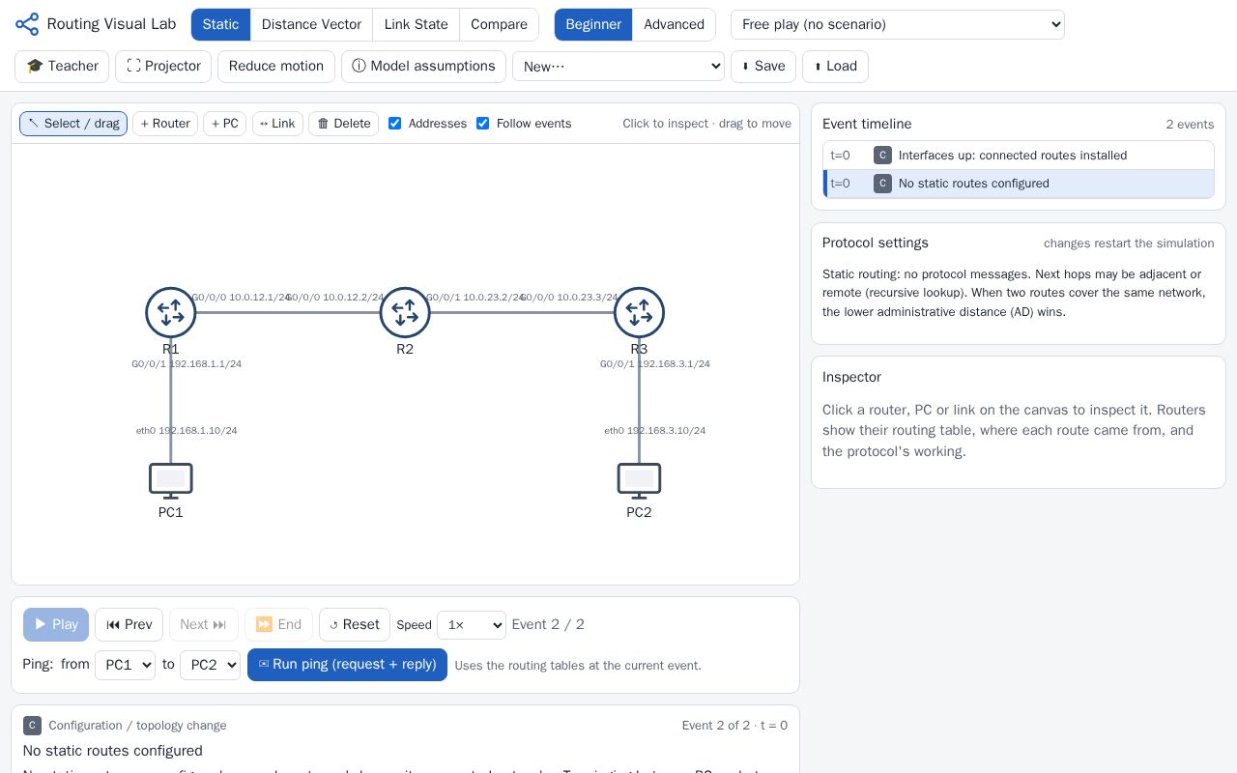Click the link between R3 and PC2

639,401
